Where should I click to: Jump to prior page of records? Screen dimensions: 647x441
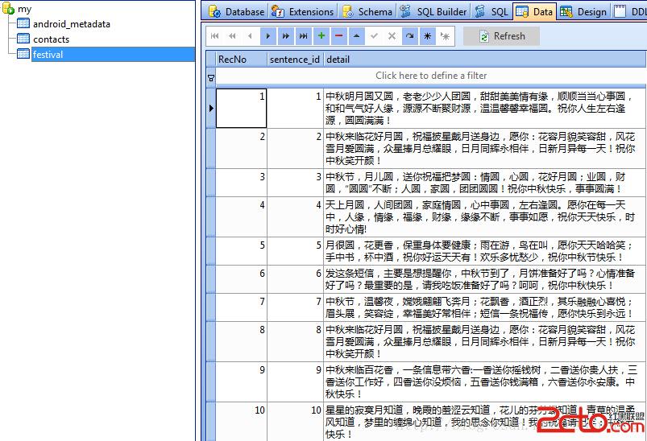click(x=232, y=36)
